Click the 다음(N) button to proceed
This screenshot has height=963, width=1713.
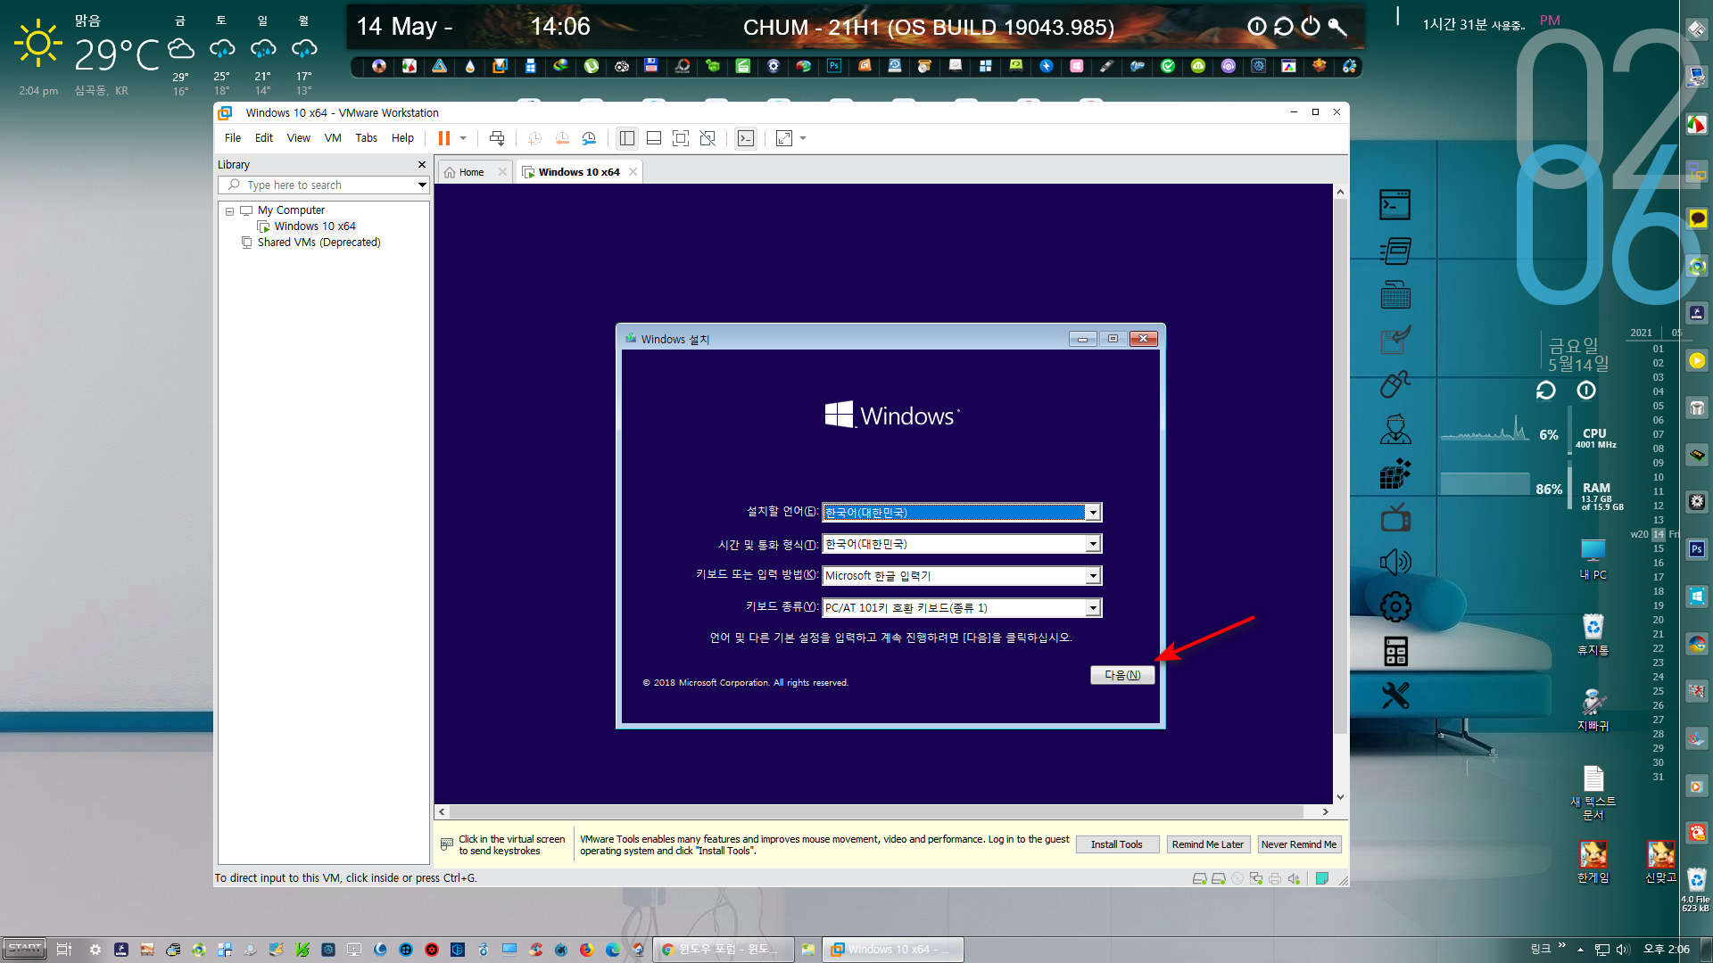(x=1121, y=674)
